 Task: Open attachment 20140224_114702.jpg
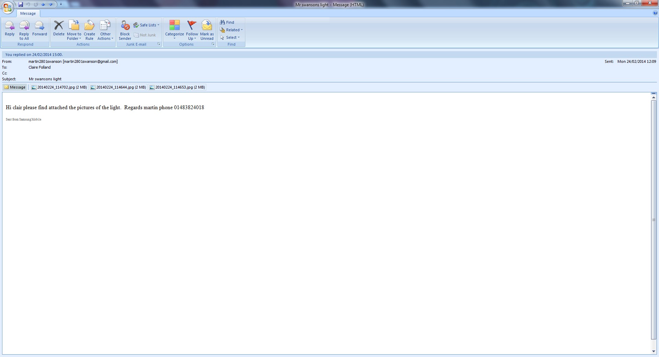point(59,87)
